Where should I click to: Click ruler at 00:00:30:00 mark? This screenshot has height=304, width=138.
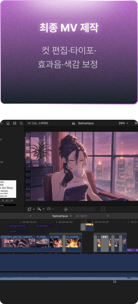pyautogui.click(x=29, y=222)
